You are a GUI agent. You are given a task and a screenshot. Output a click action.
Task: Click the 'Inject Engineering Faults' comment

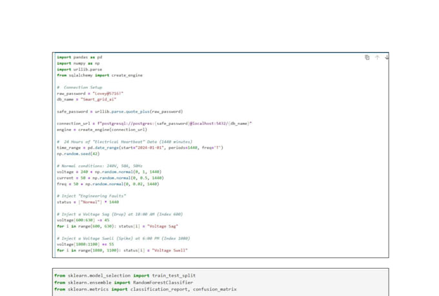tap(91, 196)
